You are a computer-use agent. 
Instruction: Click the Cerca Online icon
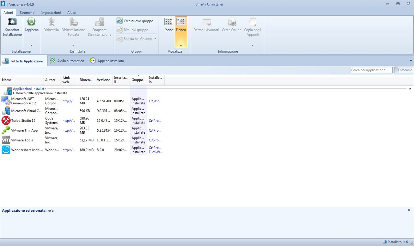point(232,22)
